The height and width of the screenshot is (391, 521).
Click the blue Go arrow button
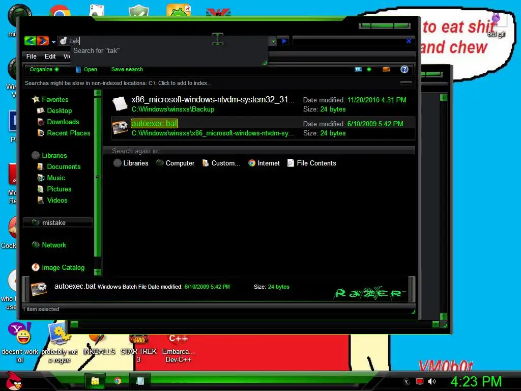coord(284,41)
